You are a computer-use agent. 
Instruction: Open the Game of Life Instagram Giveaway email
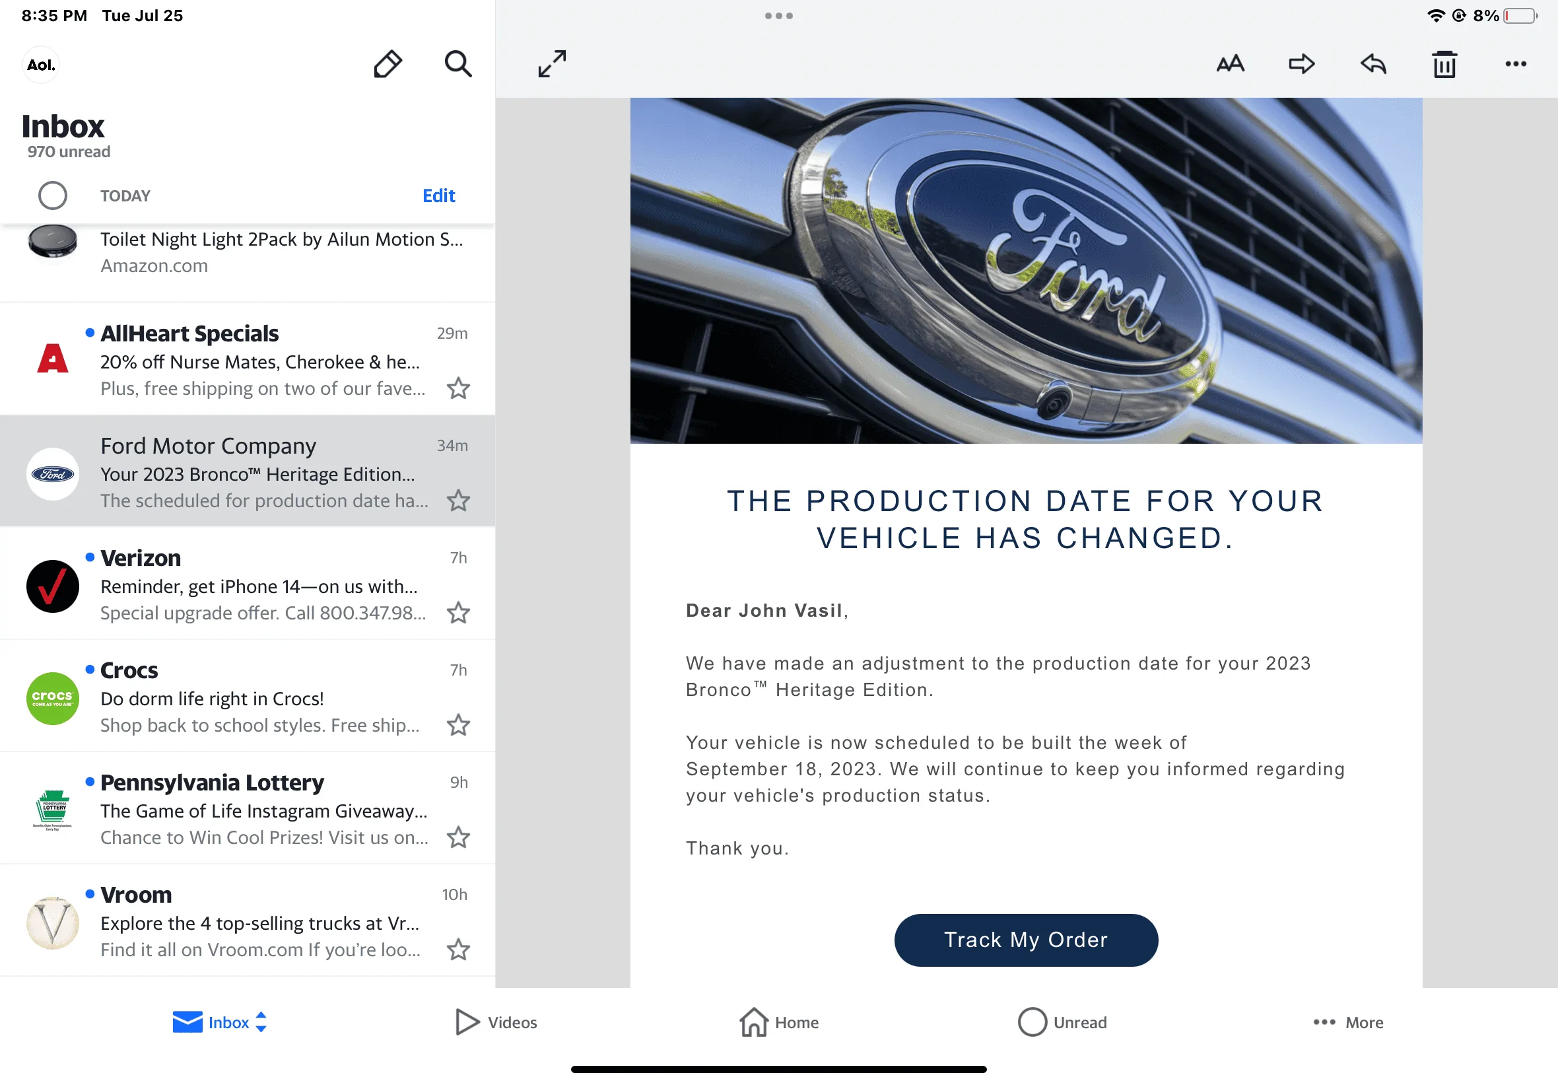tap(248, 809)
